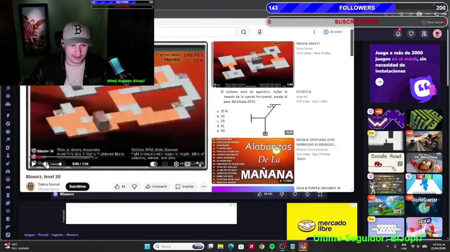Switch the video to theater mode
450x252 pixels.
pos(187,164)
